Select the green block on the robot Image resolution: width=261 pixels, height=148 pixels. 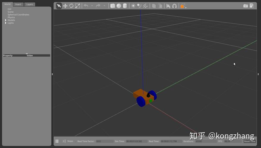151,101
